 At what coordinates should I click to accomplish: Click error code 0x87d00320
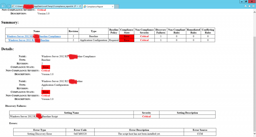point(80,134)
